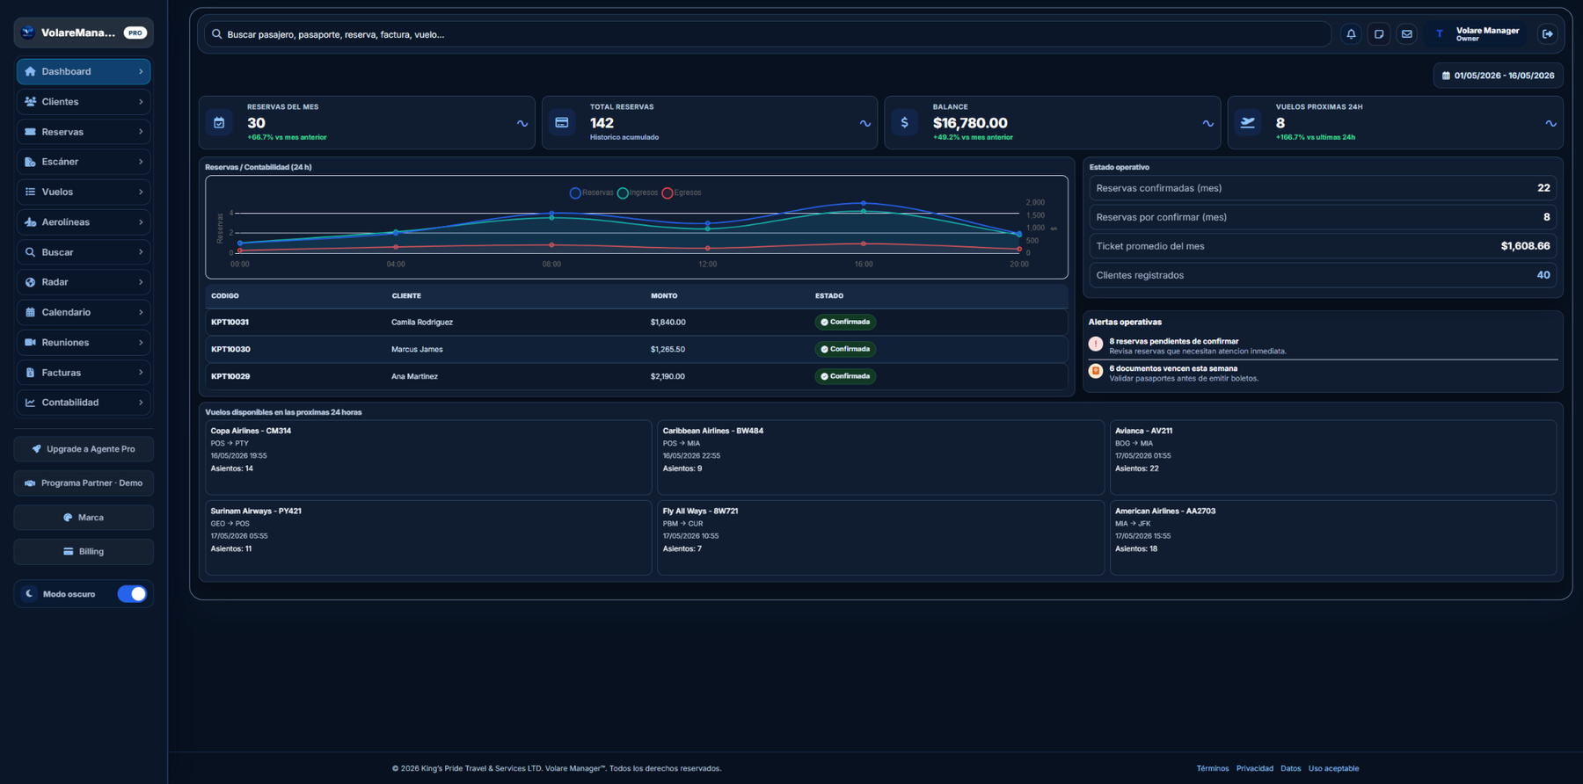The height and width of the screenshot is (784, 1583).
Task: Click the dollar icon in Balance card
Action: (x=905, y=123)
